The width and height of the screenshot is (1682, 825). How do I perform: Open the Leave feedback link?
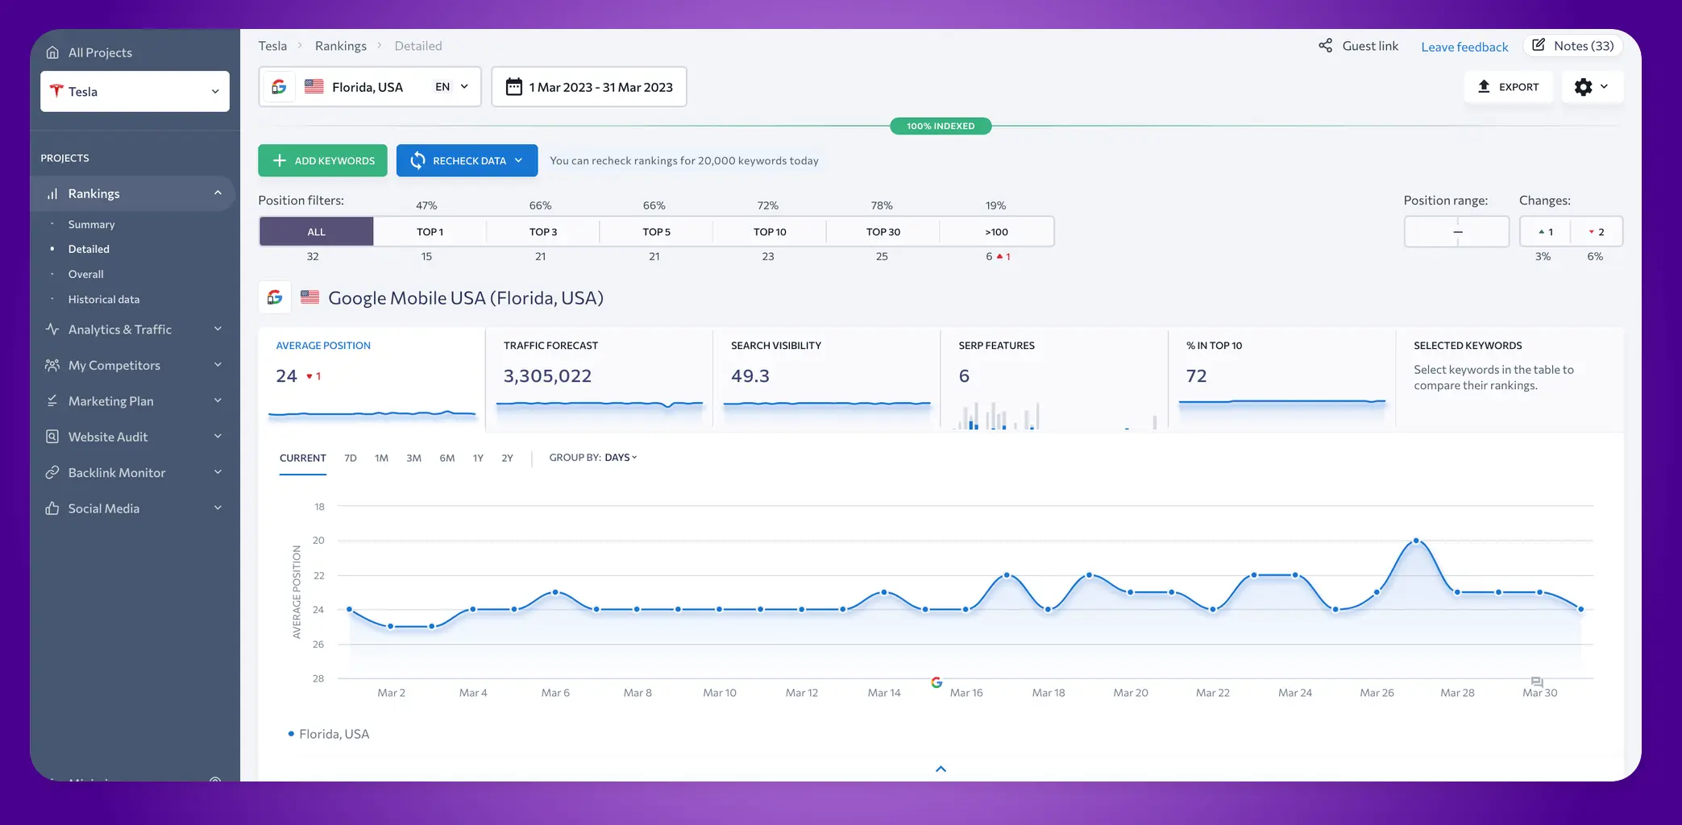(x=1464, y=46)
